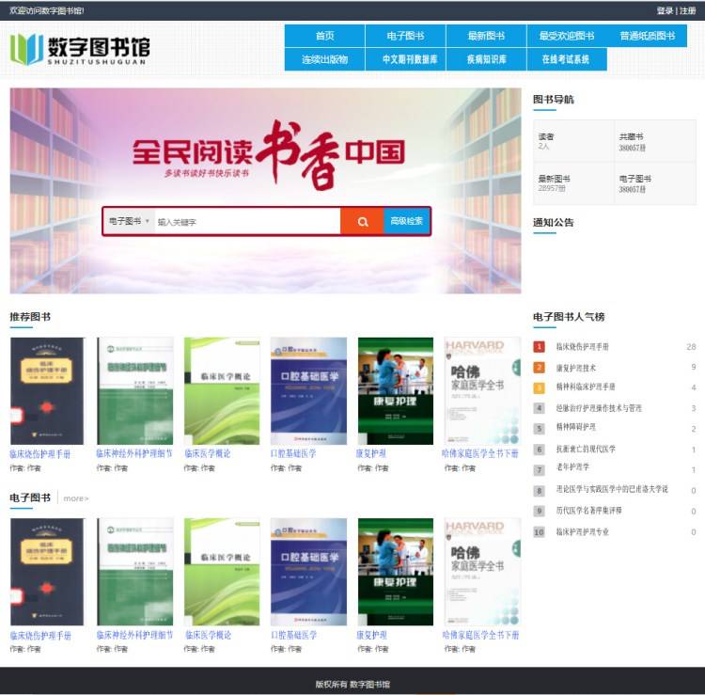Go to 首页 in navigation menu
The height and width of the screenshot is (695, 705).
(324, 36)
